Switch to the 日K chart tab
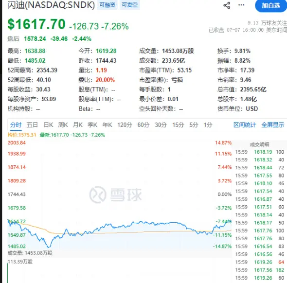Image resolution: width=287 pixels, height=283 pixels. (48, 125)
